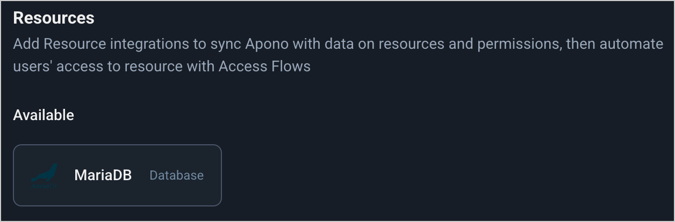The image size is (675, 222).
Task: Click the Database category tag
Action: pos(176,175)
